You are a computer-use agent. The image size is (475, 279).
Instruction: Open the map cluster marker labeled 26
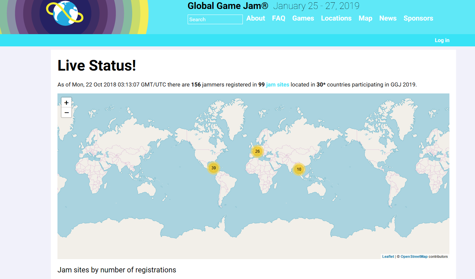(x=257, y=151)
